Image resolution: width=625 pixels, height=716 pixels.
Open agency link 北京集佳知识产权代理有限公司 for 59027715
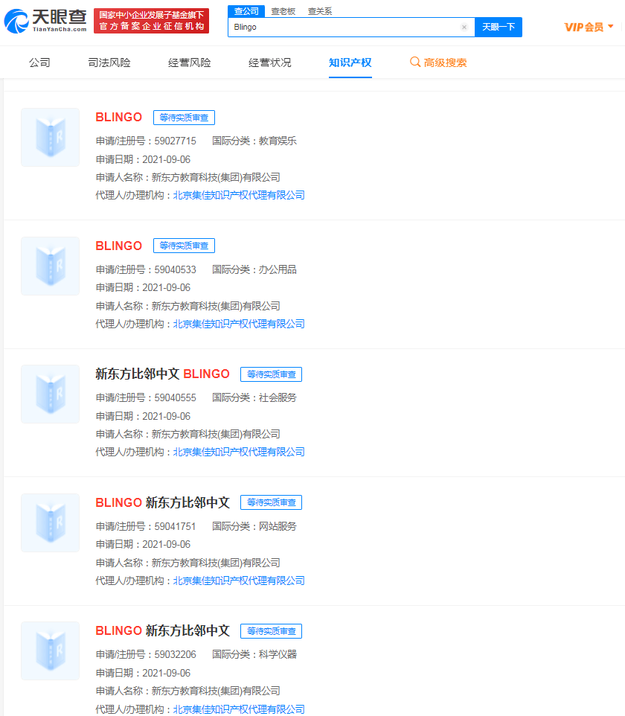239,196
